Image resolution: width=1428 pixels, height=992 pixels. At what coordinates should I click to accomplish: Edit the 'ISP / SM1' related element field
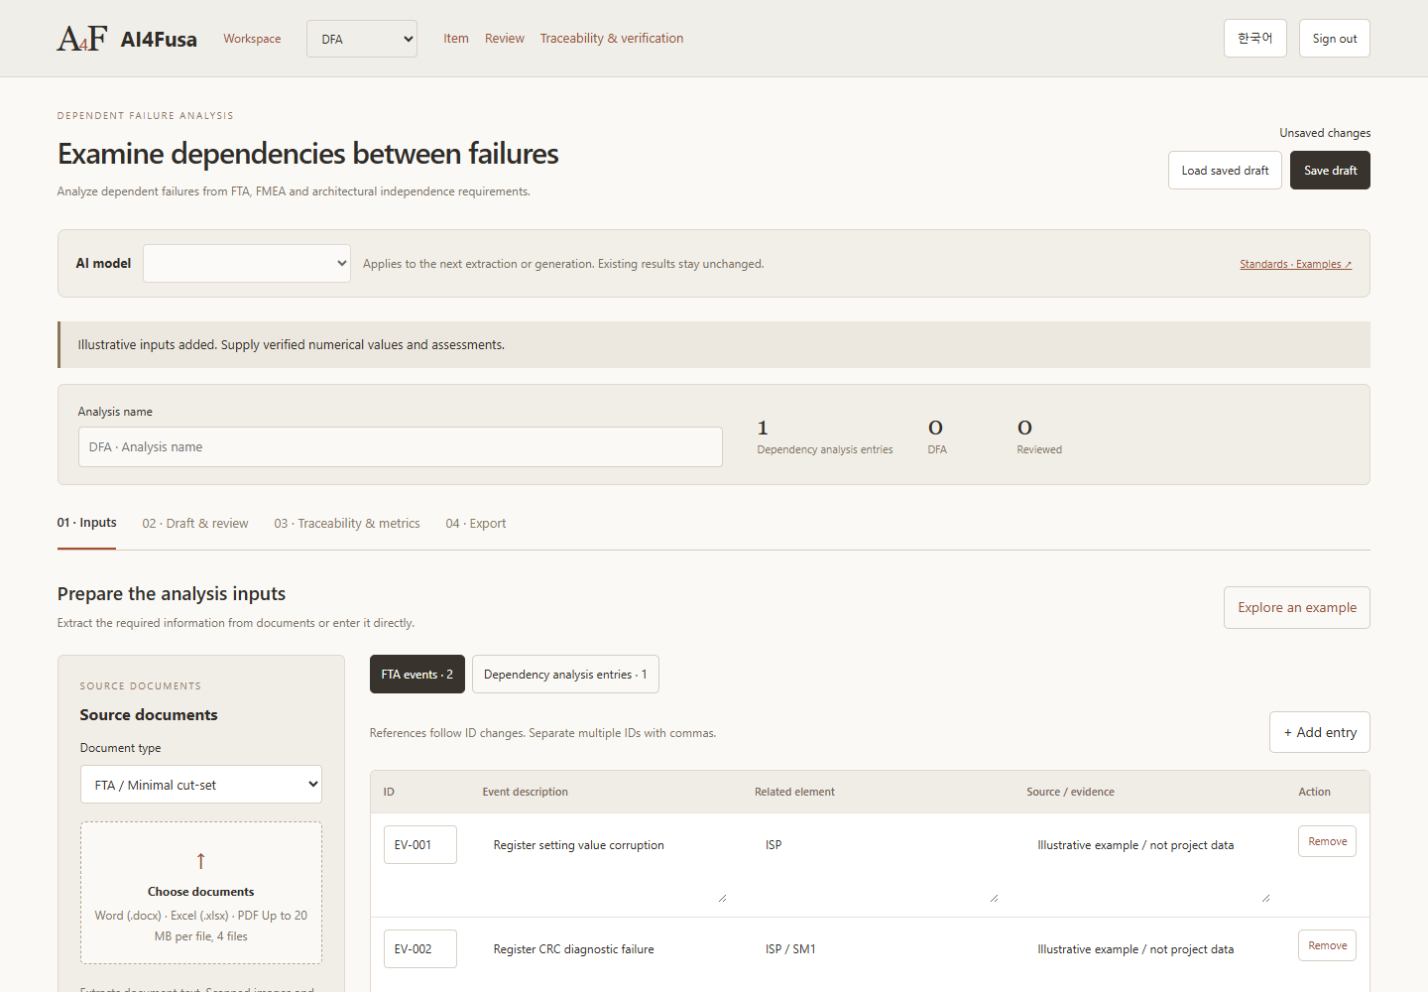click(878, 960)
